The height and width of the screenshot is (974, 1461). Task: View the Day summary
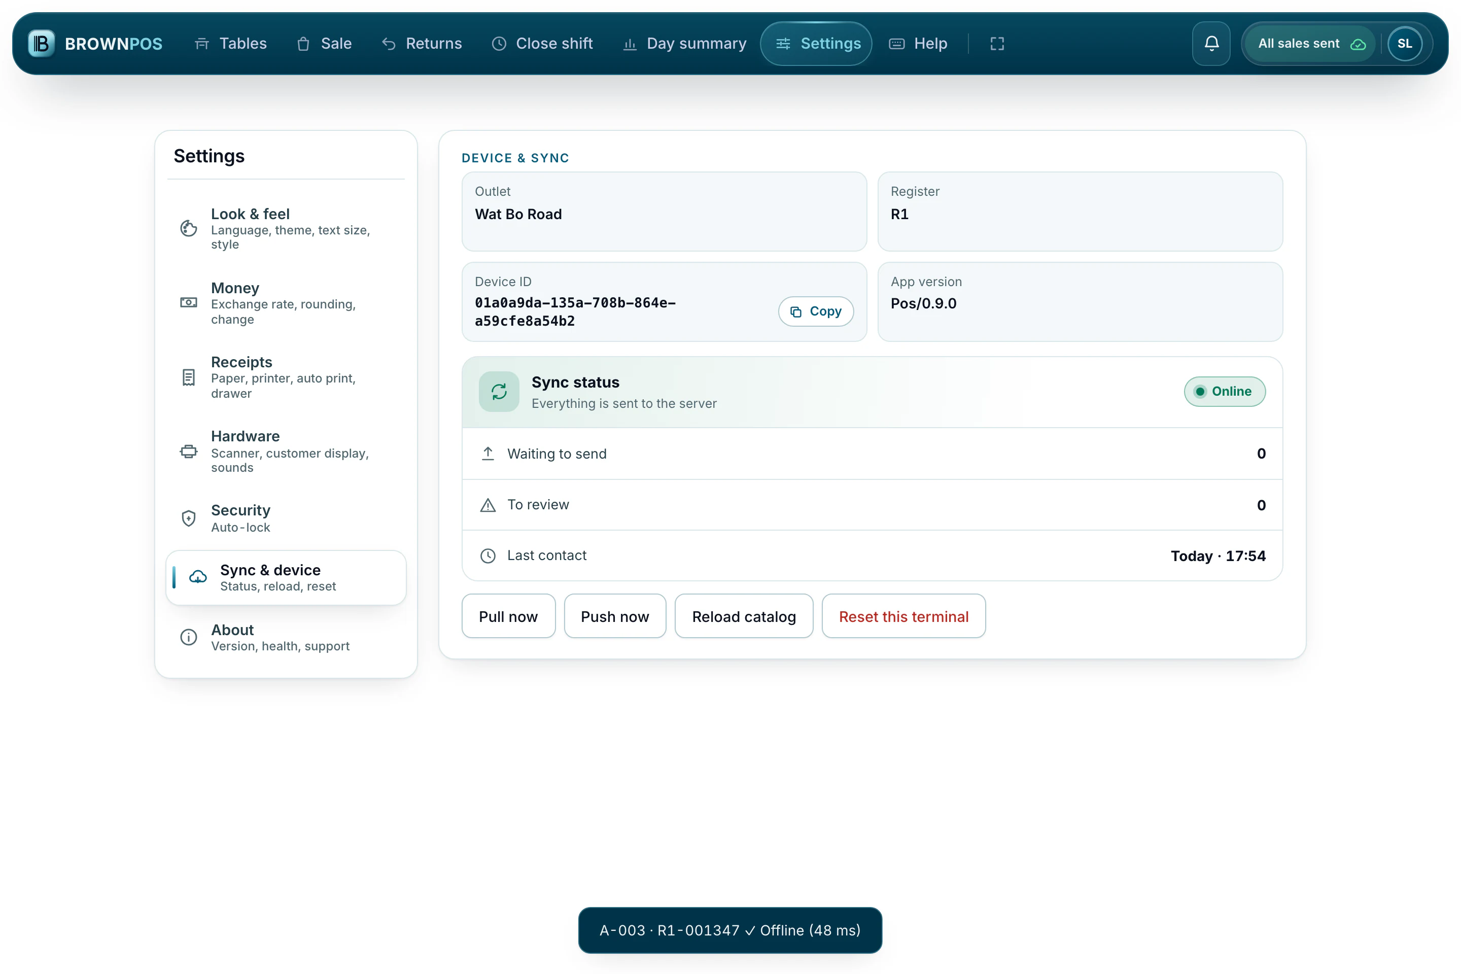pos(684,44)
